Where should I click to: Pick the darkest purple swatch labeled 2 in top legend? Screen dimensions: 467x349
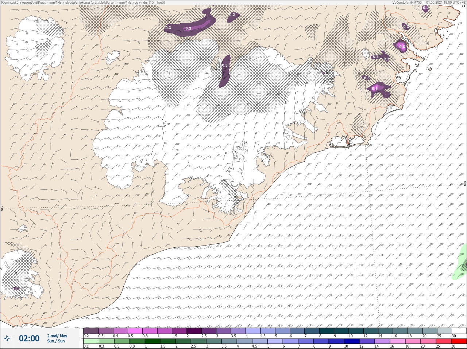[x=194, y=331]
